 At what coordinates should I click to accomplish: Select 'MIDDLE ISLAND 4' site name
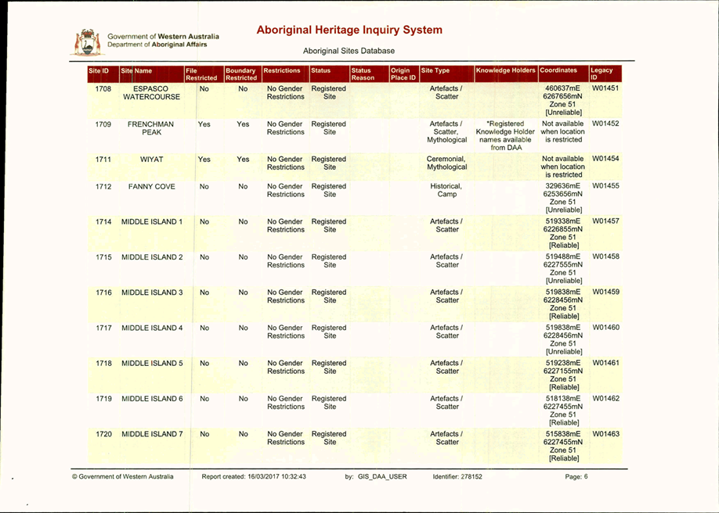point(152,328)
